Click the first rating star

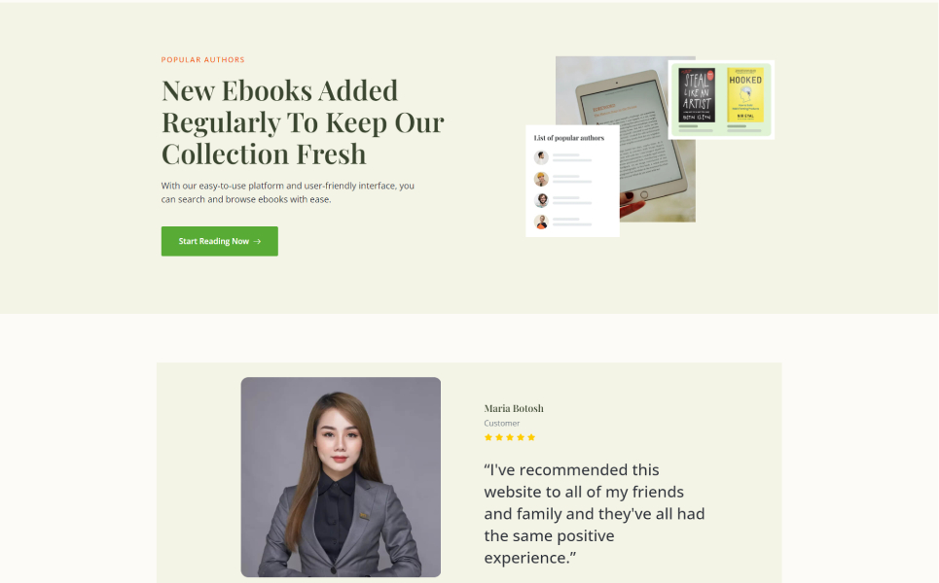488,437
